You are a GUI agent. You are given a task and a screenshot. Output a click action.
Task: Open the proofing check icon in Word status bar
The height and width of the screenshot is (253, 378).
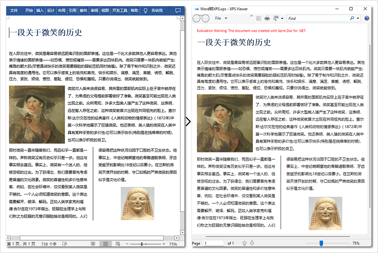click(x=64, y=244)
